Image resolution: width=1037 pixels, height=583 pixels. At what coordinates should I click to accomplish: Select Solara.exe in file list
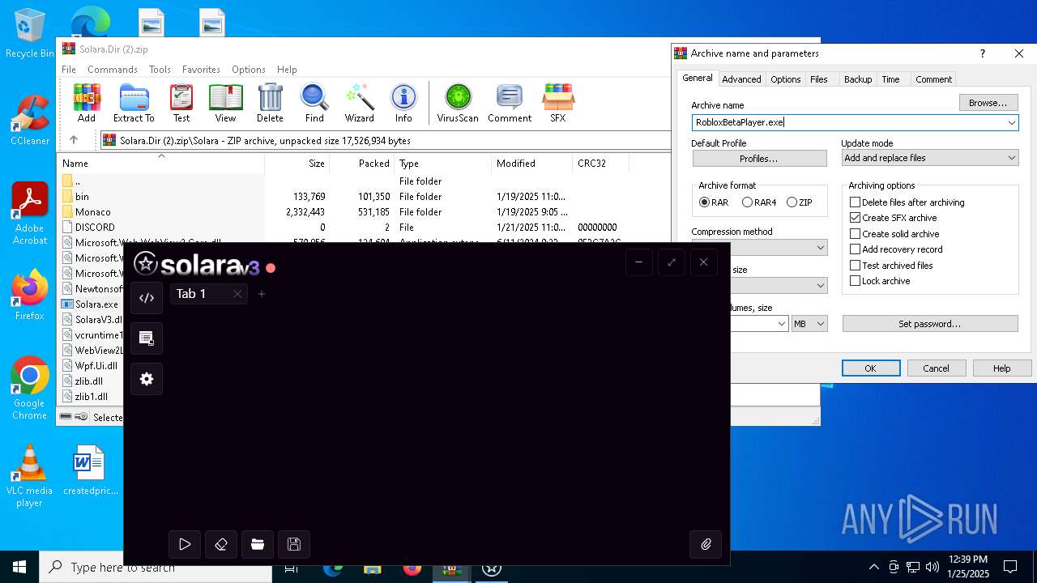(x=96, y=304)
